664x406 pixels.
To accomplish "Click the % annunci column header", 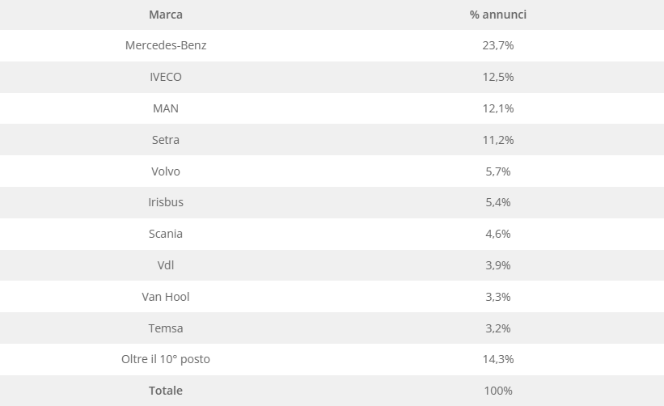I will point(498,15).
